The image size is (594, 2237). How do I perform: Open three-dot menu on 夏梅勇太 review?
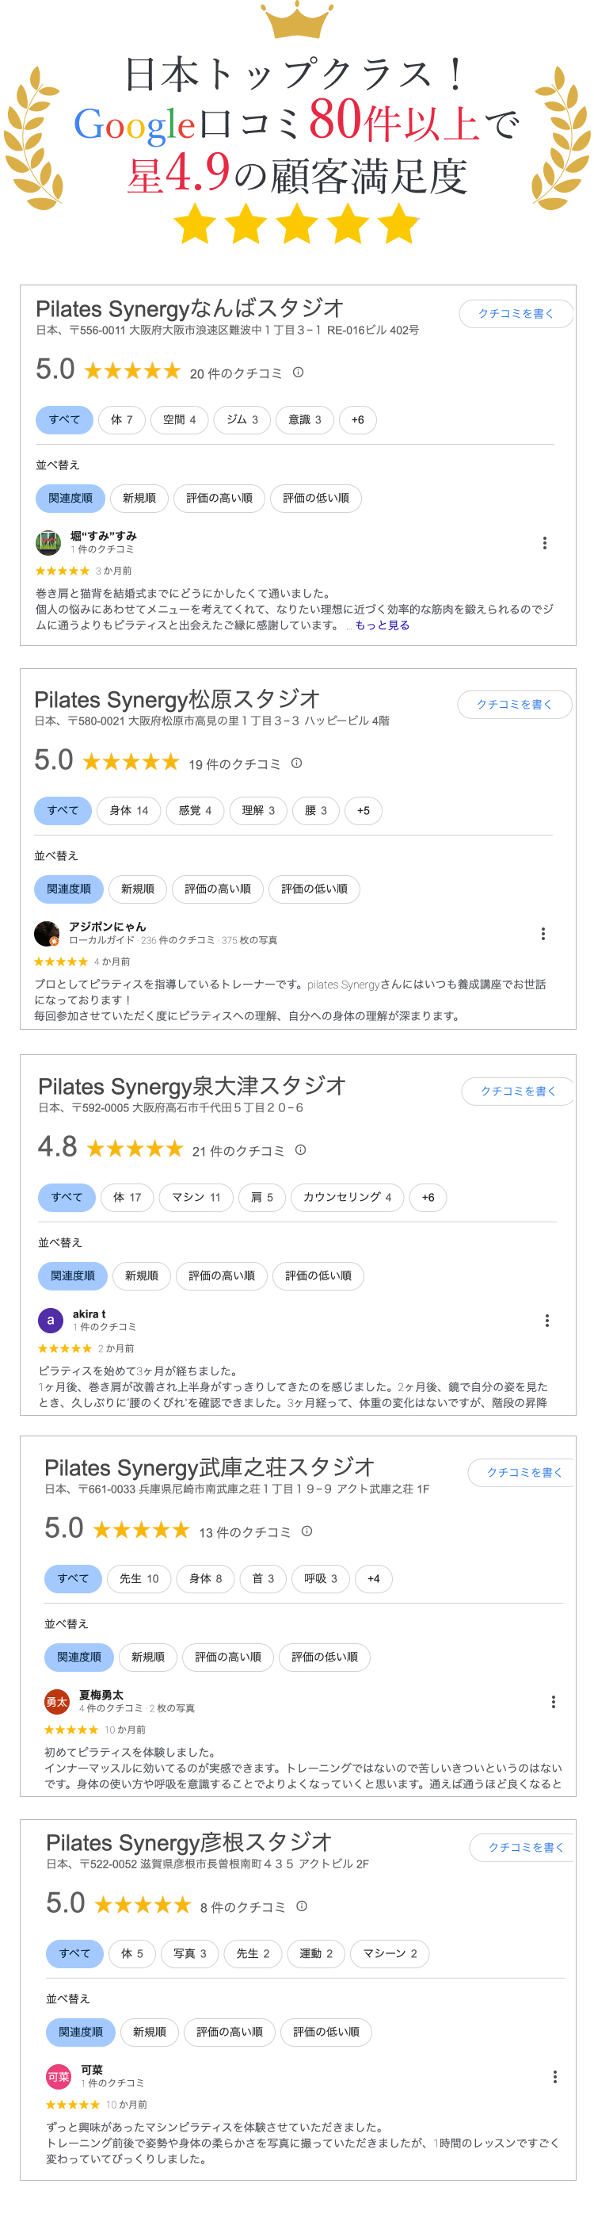pyautogui.click(x=554, y=1701)
